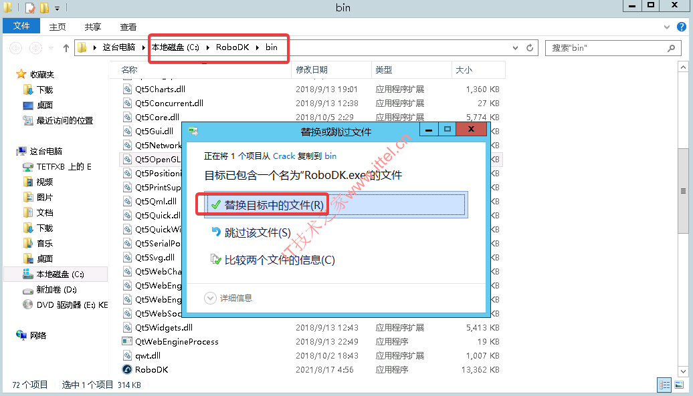The image size is (693, 396).
Task: Click the copy dialog title bar icon
Action: (193, 132)
